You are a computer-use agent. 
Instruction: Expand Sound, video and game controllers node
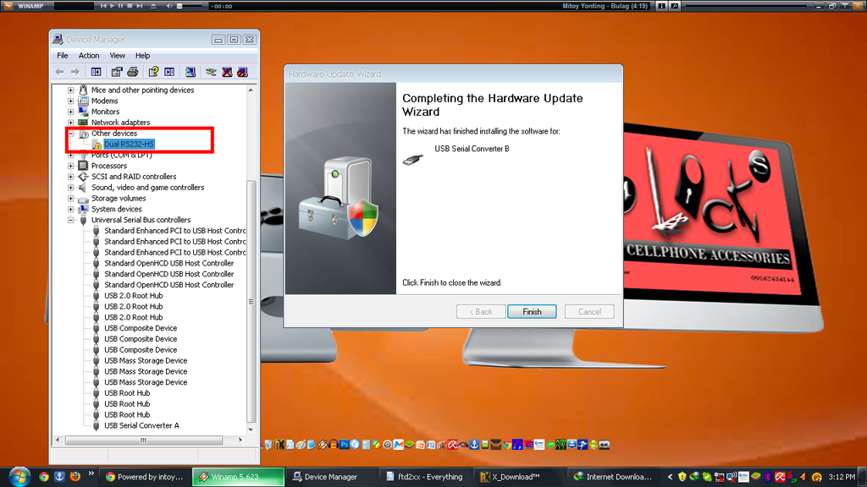[71, 188]
